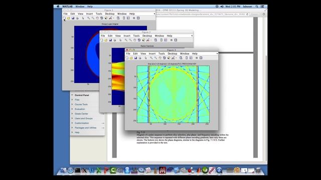
Task: Select Data Cursor tool in Figure 1 toolbar
Action: point(106,18)
